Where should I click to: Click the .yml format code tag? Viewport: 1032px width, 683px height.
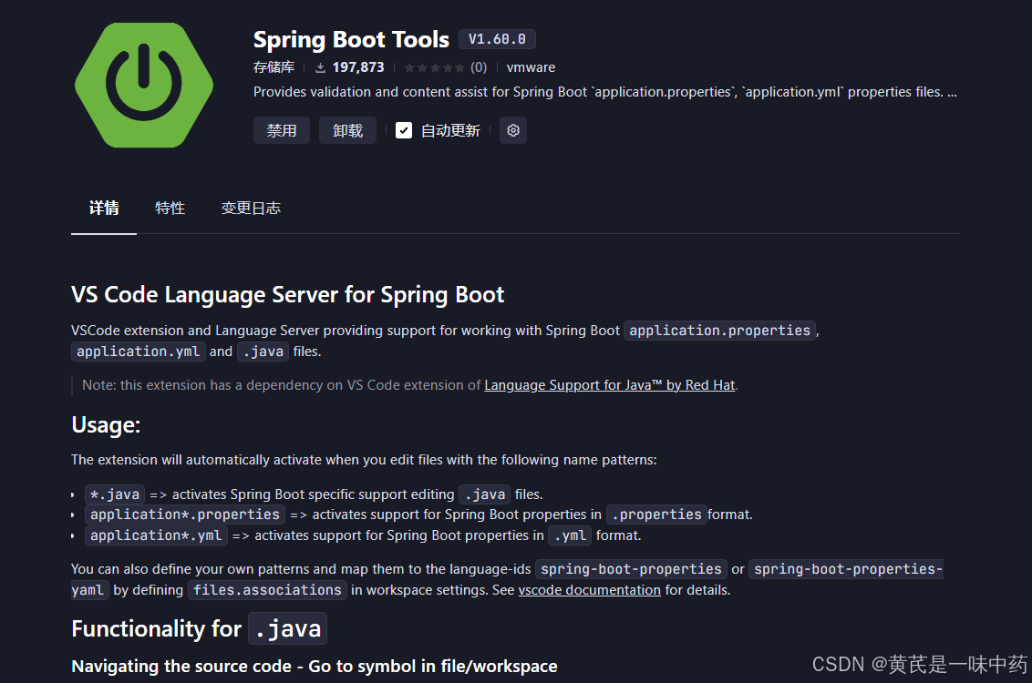(x=570, y=535)
